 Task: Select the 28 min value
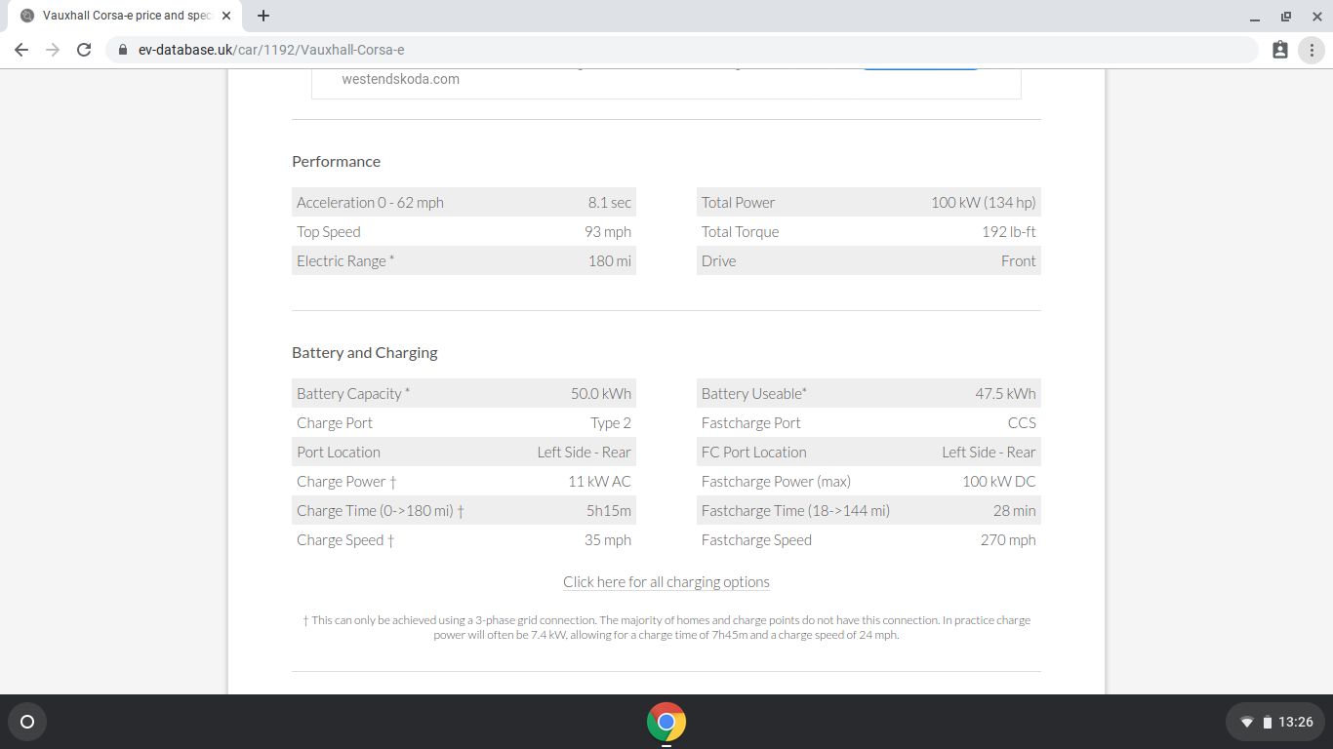(1015, 511)
